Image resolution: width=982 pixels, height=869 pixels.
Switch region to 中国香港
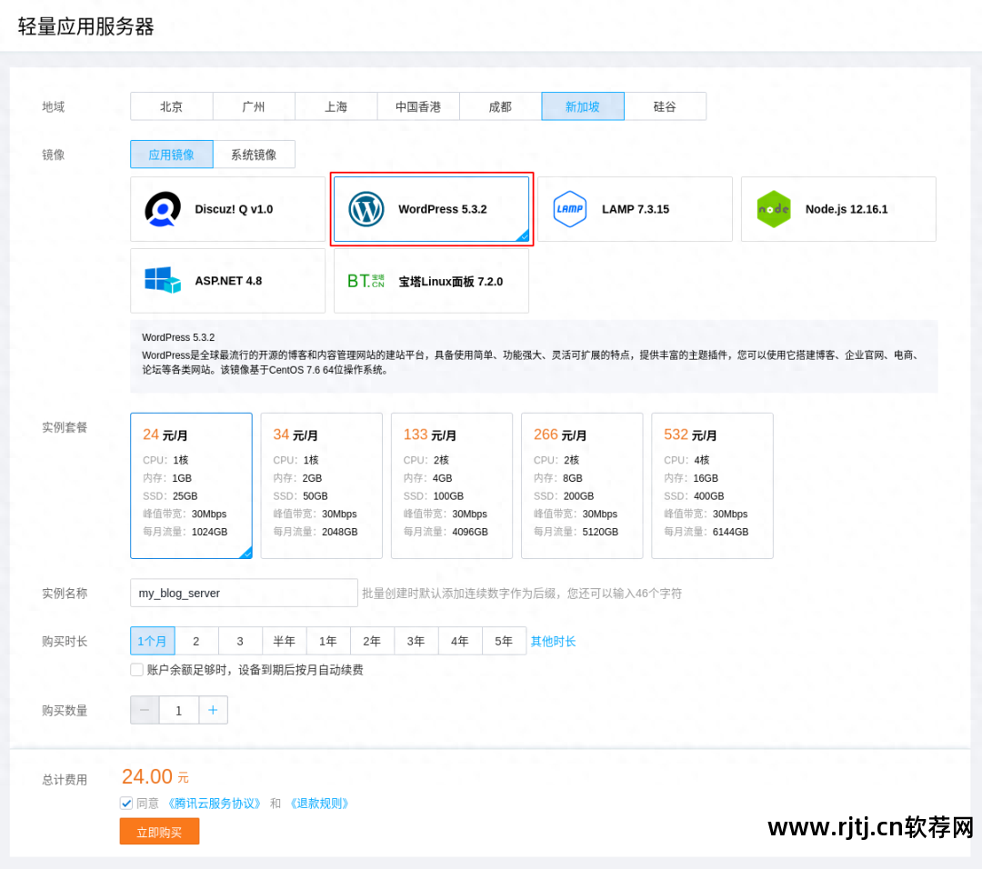click(418, 105)
